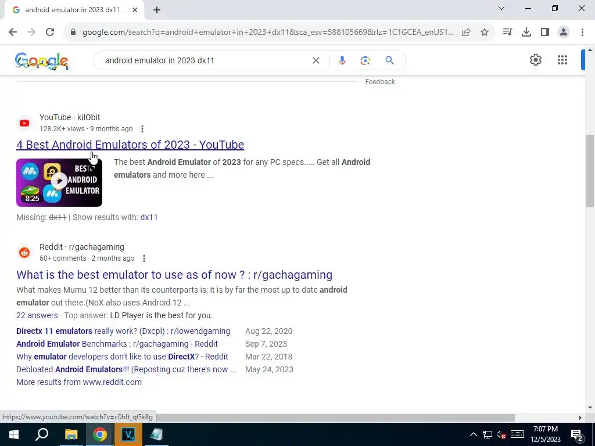595x446 pixels.
Task: Open the notification center icon
Action: [577, 434]
